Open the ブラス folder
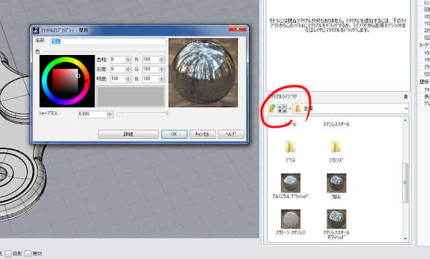 tap(290, 148)
